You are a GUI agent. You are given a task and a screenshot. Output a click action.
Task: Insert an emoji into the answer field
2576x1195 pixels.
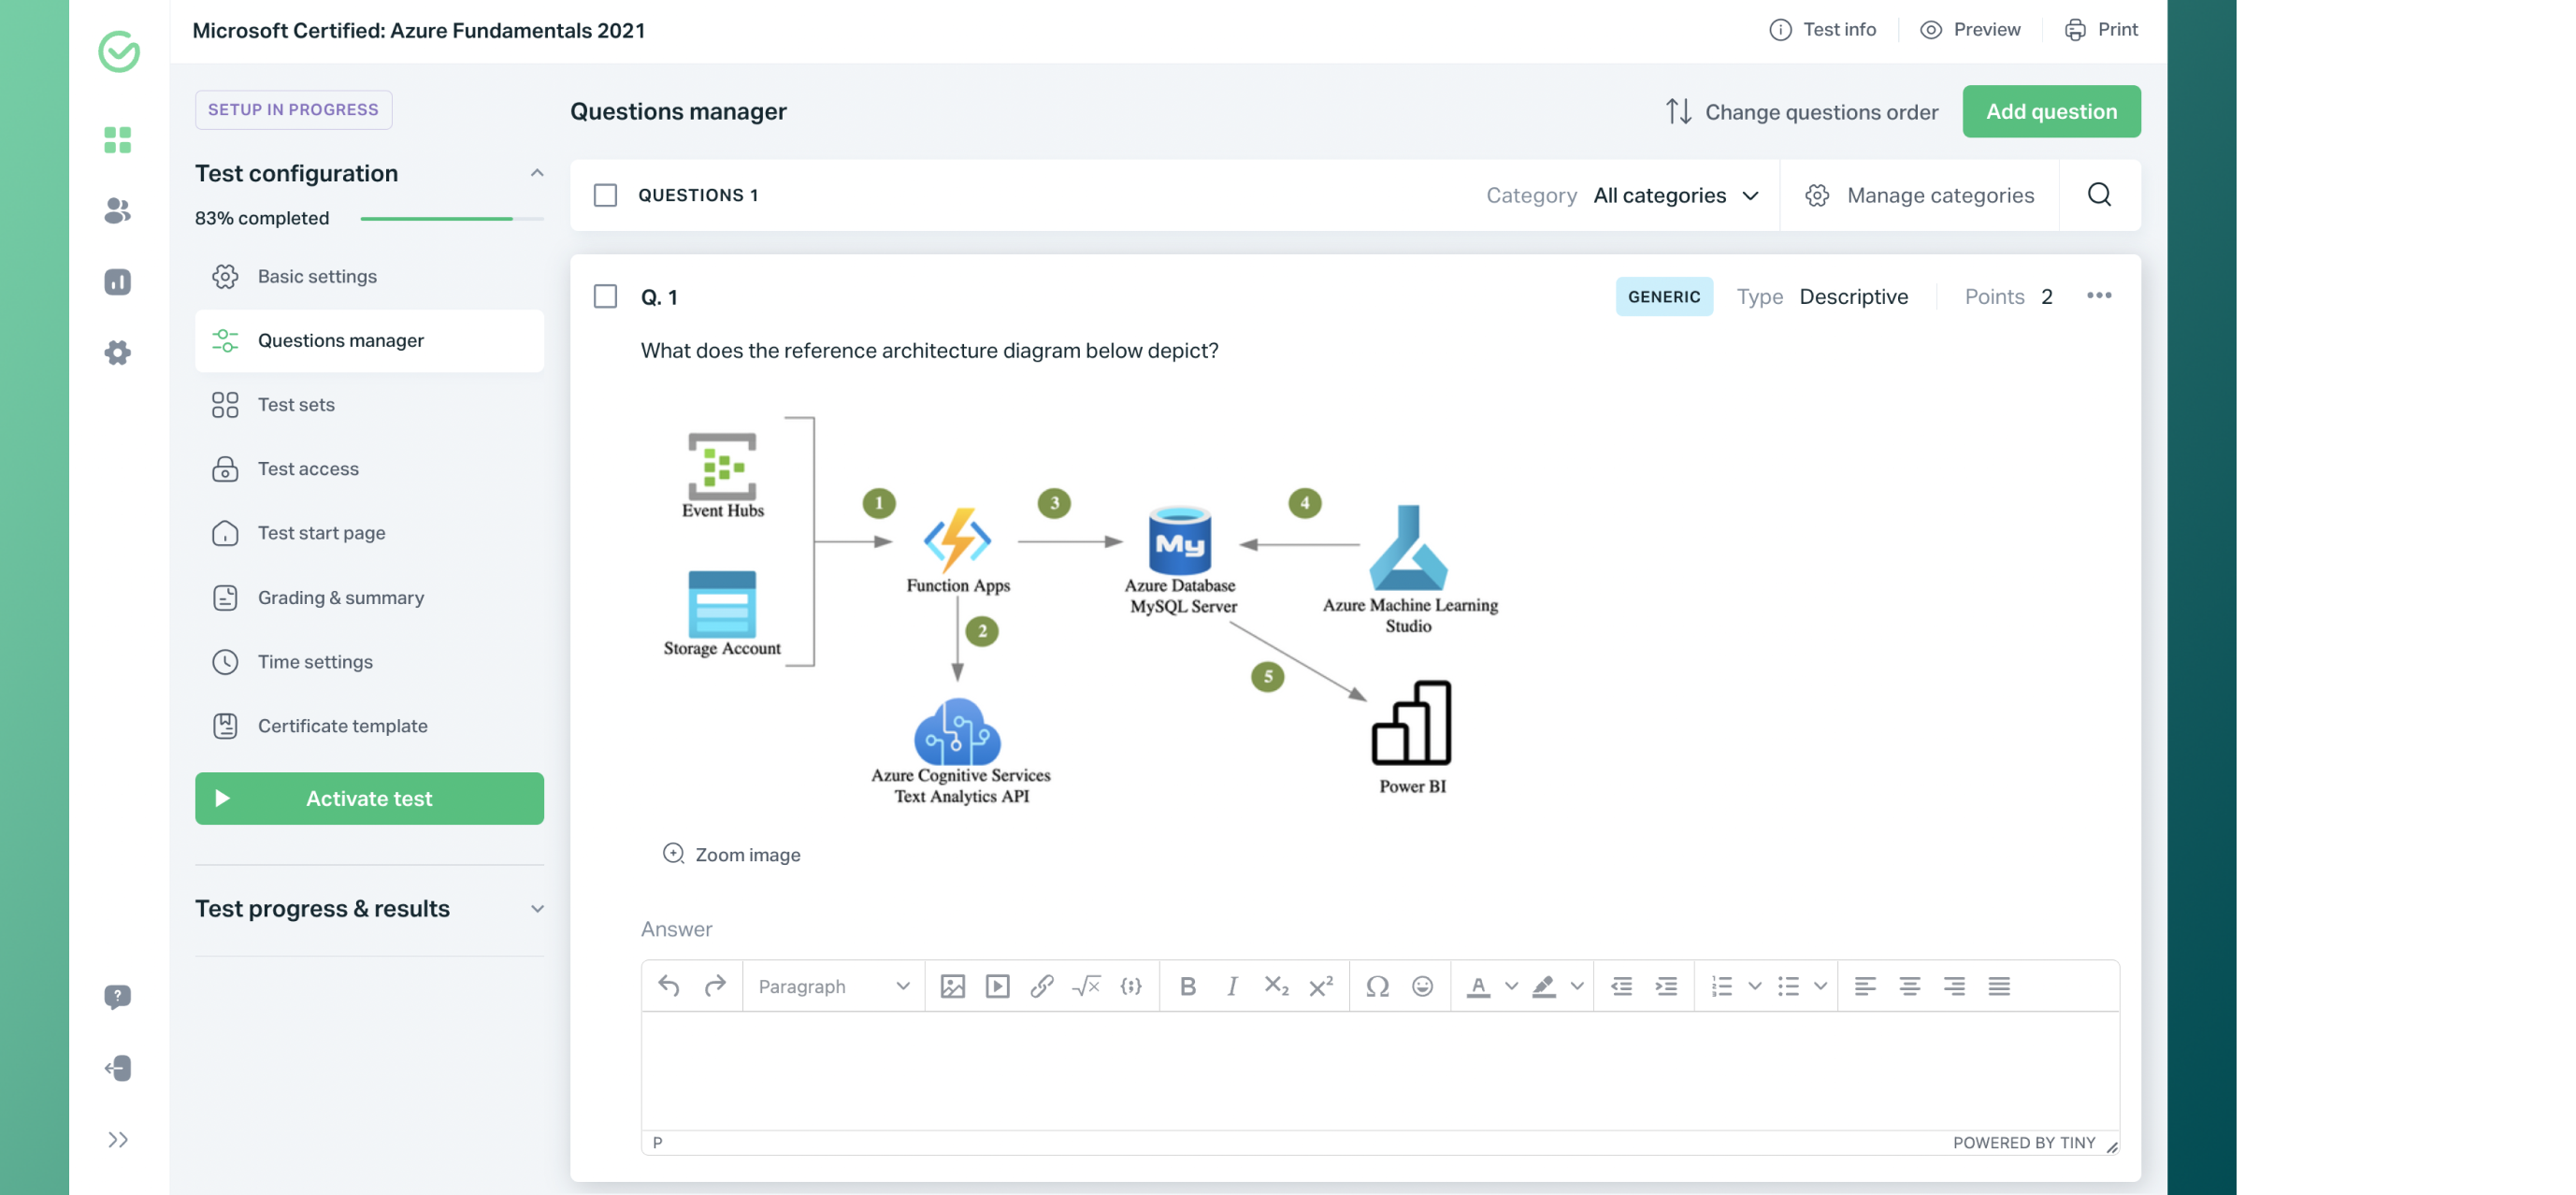[x=1422, y=986]
